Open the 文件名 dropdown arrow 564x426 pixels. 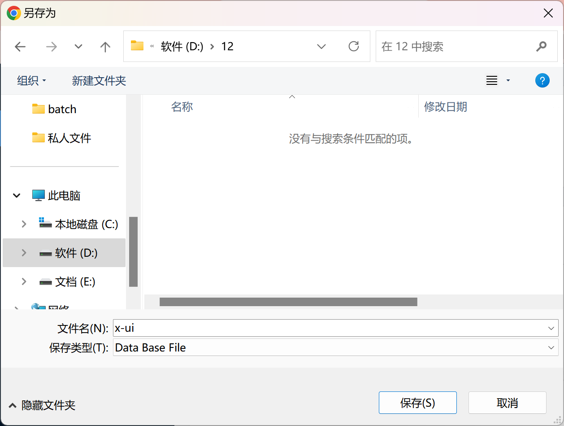point(551,328)
